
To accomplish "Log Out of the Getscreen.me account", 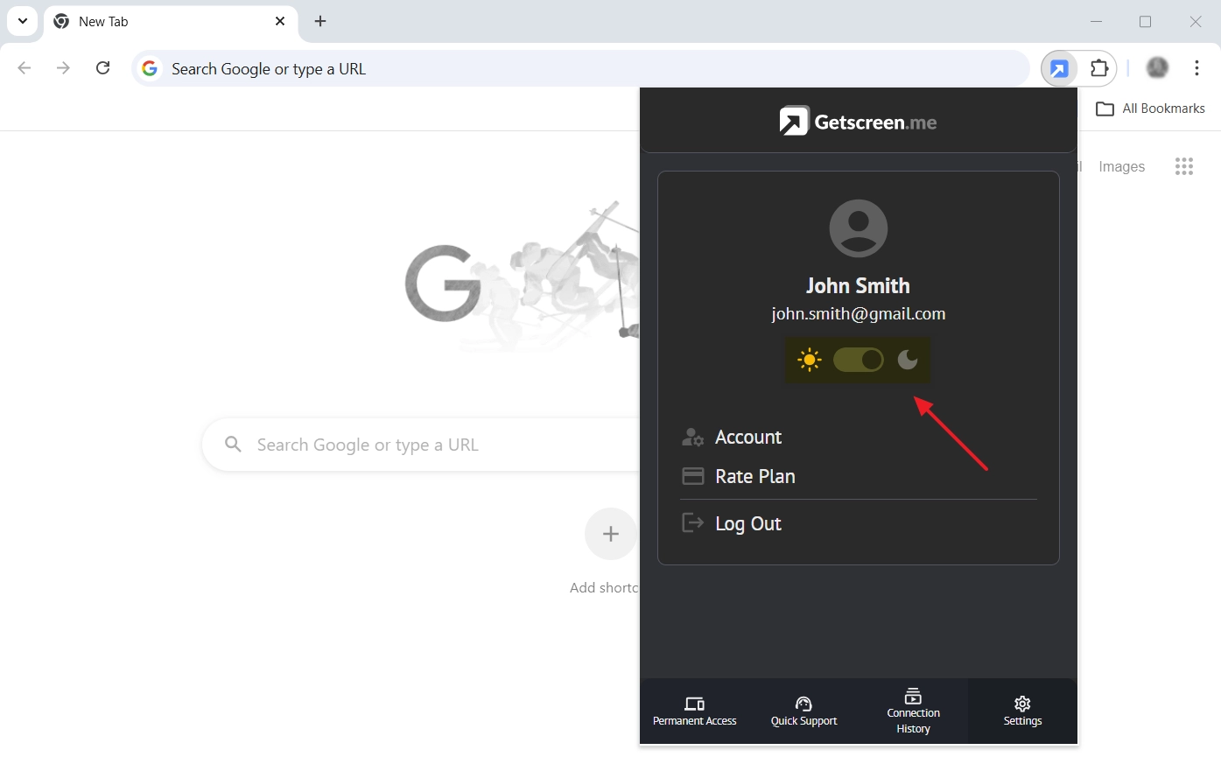I will pos(747,523).
